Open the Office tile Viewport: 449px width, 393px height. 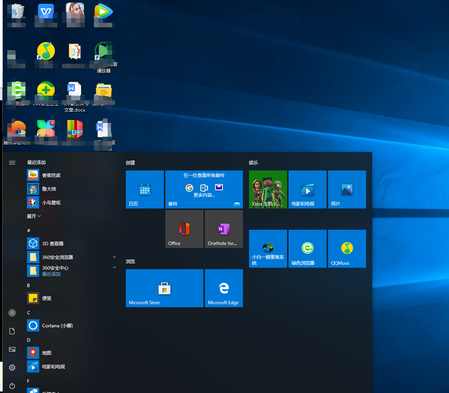184,229
